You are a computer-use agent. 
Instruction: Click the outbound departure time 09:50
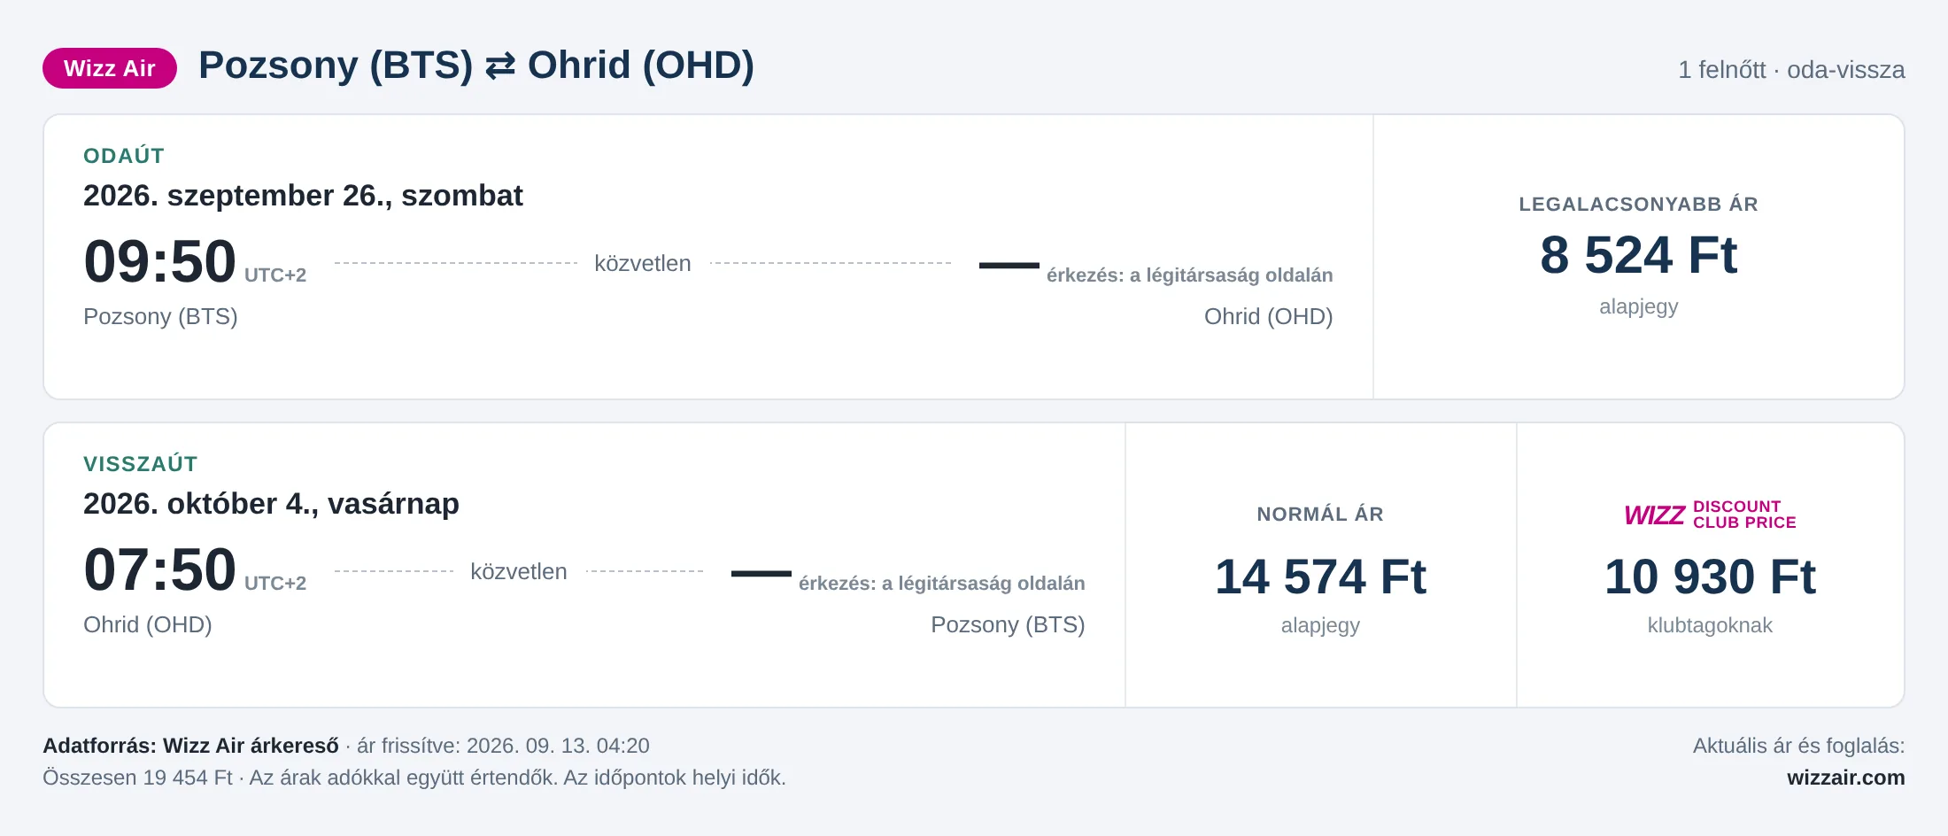coord(160,262)
